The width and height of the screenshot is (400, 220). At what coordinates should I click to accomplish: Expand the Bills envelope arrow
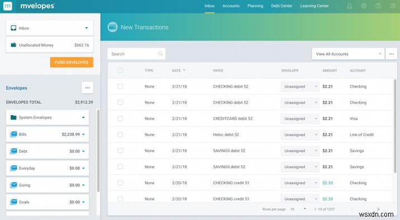click(x=83, y=135)
